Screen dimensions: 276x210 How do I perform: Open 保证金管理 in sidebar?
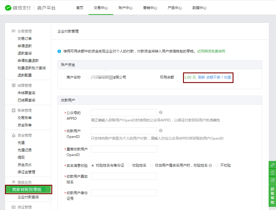(x=26, y=172)
